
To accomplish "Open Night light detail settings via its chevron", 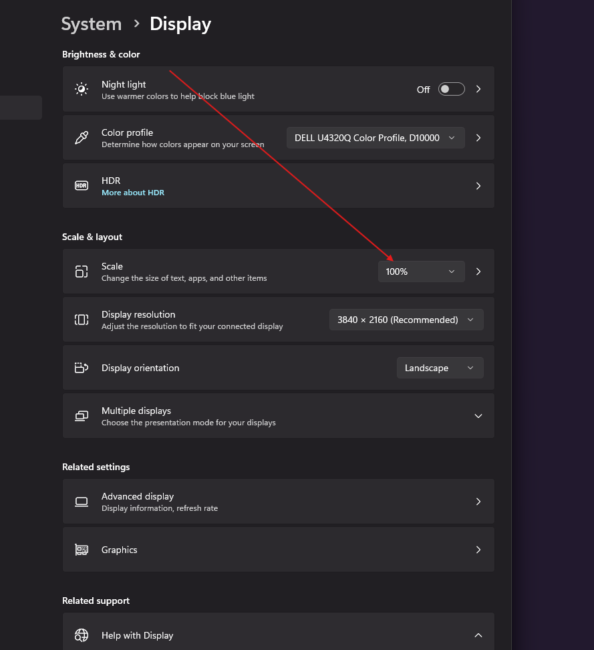I will point(478,88).
